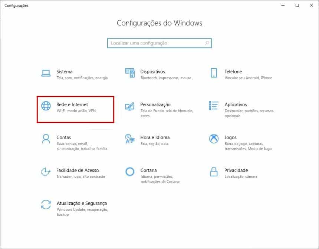Open the Aplicativos title

236,104
